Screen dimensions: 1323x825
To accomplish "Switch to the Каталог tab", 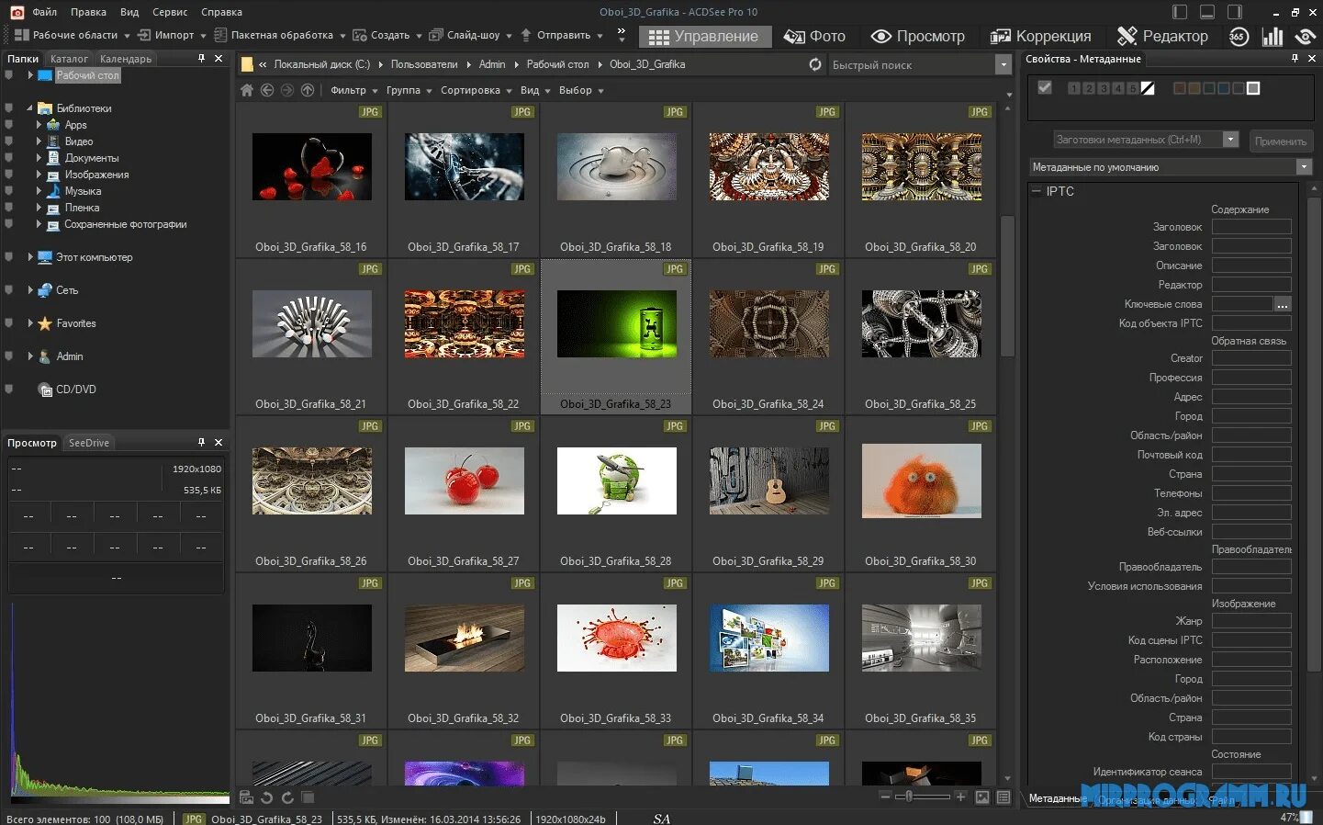I will [x=69, y=59].
